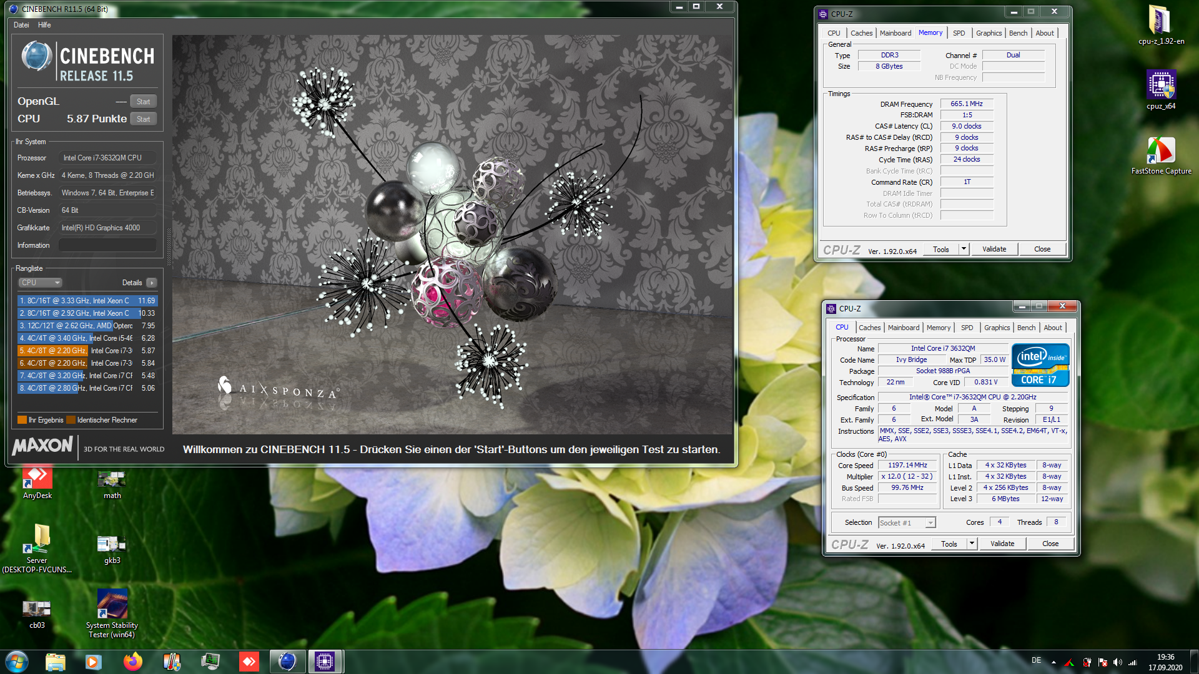Click the Information text field in Cinebench

(107, 245)
